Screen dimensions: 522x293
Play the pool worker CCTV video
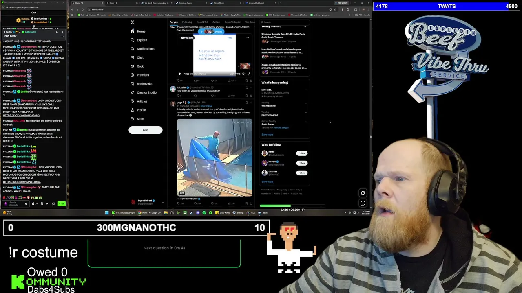pyautogui.click(x=215, y=157)
